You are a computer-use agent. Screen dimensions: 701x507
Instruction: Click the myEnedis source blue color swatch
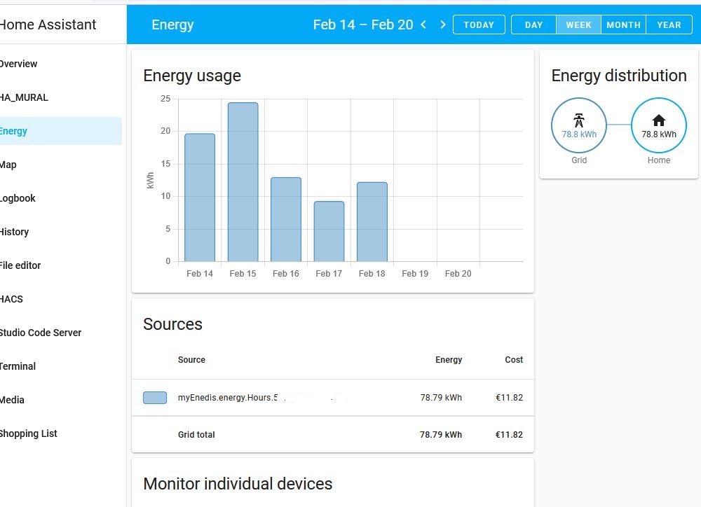pos(155,398)
